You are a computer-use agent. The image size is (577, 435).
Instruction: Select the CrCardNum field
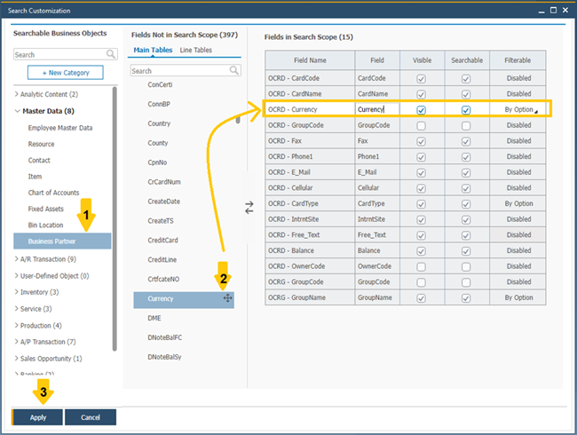point(164,182)
